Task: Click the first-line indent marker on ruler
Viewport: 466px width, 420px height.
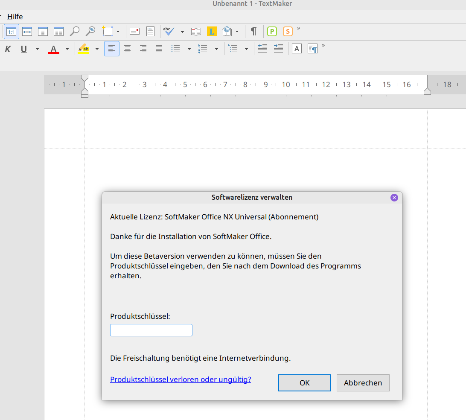Action: (84, 78)
